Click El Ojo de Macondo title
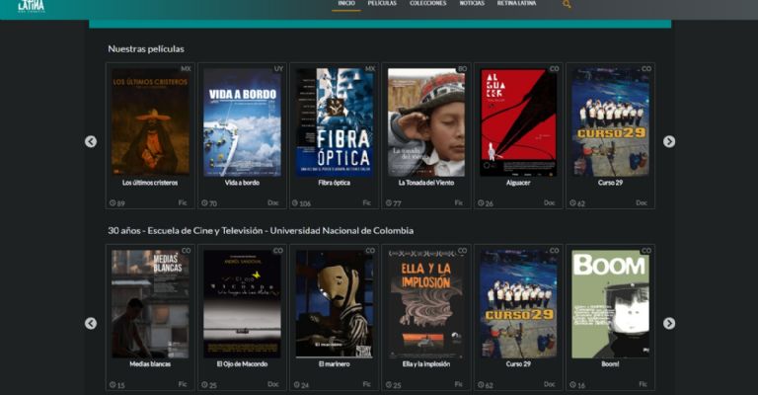The height and width of the screenshot is (395, 758). pyautogui.click(x=242, y=364)
